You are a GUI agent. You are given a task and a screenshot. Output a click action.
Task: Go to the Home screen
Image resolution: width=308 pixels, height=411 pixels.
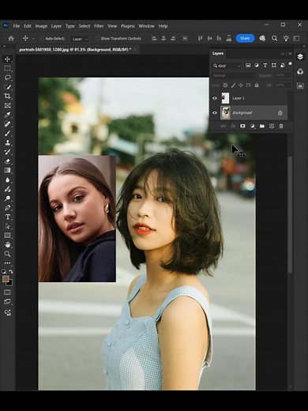[x=11, y=39]
